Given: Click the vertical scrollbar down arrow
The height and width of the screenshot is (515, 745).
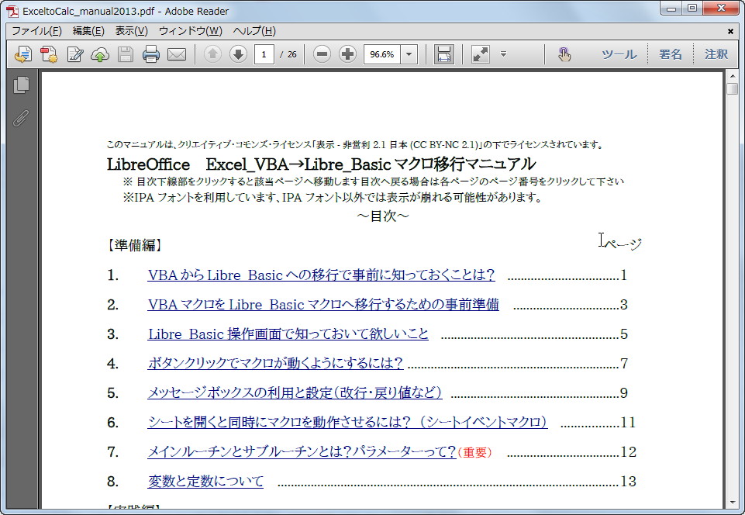Looking at the screenshot, I should point(732,503).
